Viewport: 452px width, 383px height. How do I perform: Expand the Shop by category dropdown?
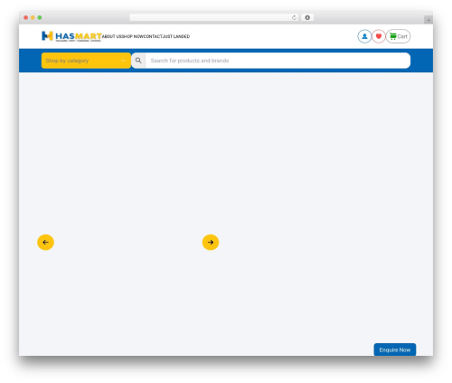click(86, 61)
